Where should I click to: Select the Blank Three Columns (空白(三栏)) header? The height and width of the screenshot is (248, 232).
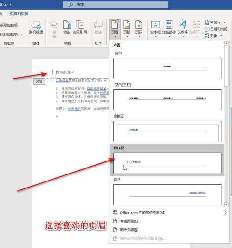pos(168,100)
